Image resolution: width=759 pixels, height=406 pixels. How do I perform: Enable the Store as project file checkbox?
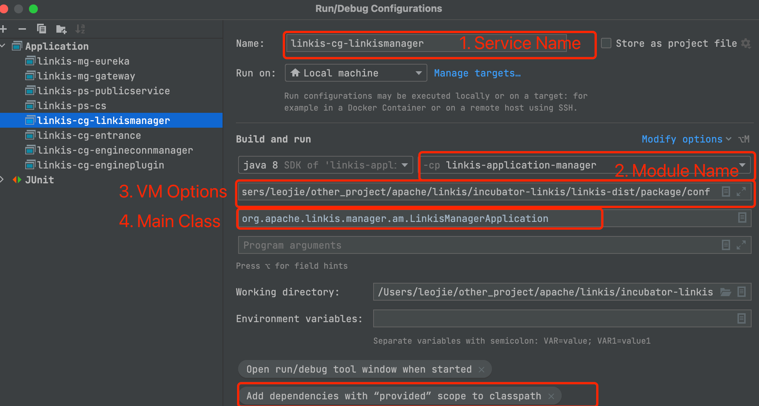[606, 43]
